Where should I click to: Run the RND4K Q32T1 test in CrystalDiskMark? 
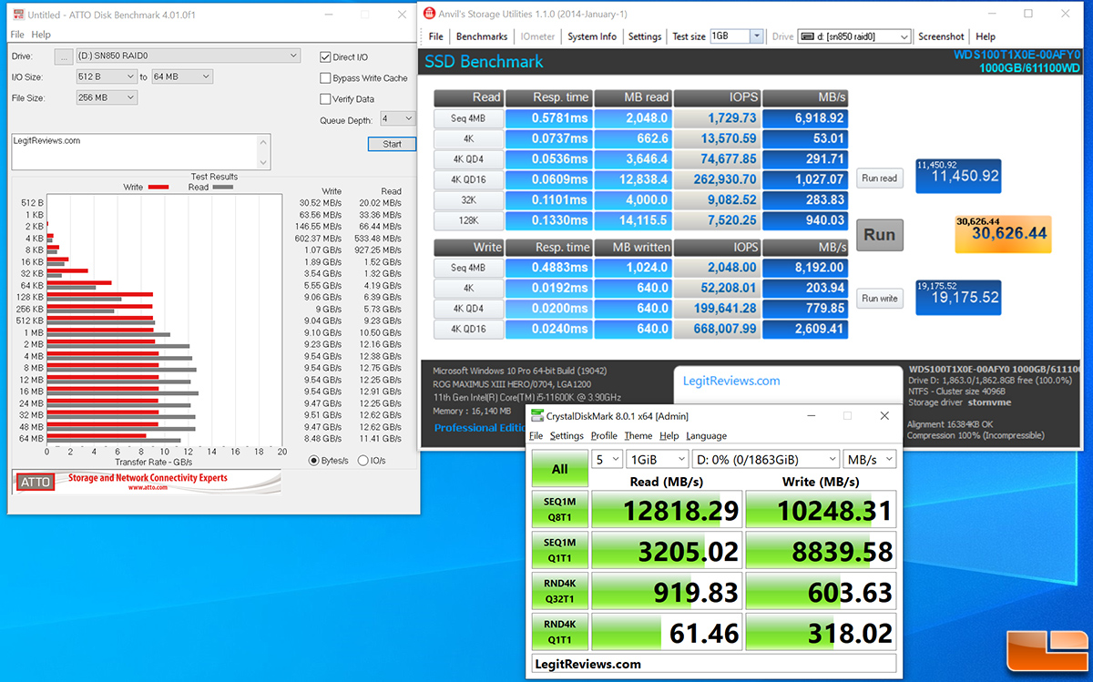click(x=559, y=591)
